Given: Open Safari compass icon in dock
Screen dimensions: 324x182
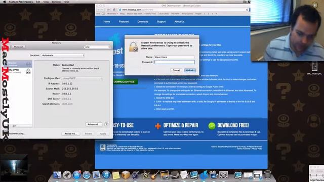Looking at the screenshot, I should (87, 175).
